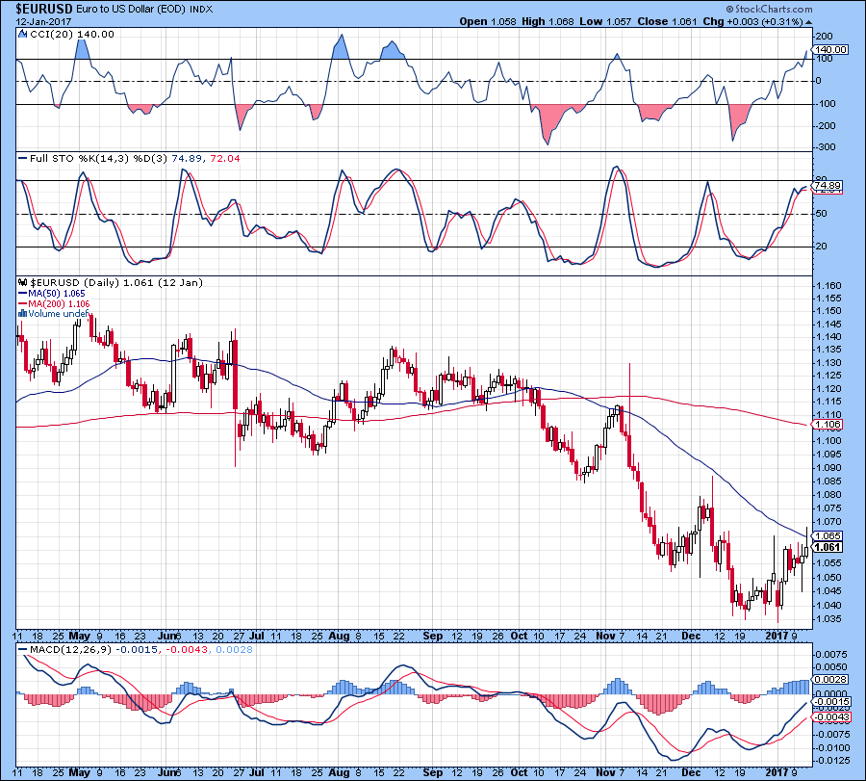866x781 pixels.
Task: Click the CCI 140.00 value tag
Action: (830, 50)
